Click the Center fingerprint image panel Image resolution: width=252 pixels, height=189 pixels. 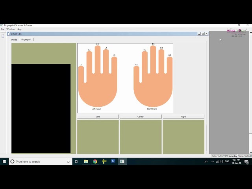tap(141, 137)
